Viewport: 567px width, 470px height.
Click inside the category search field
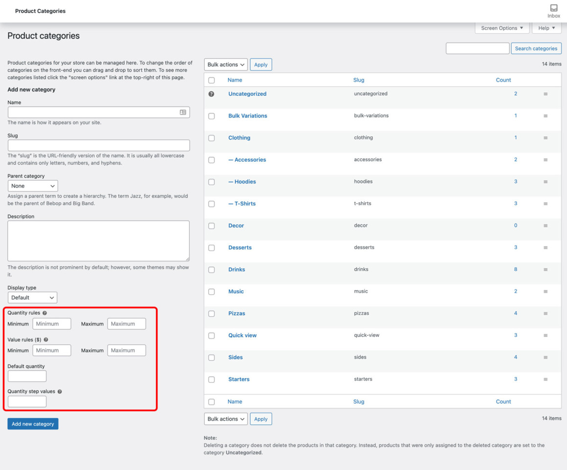[x=477, y=48]
